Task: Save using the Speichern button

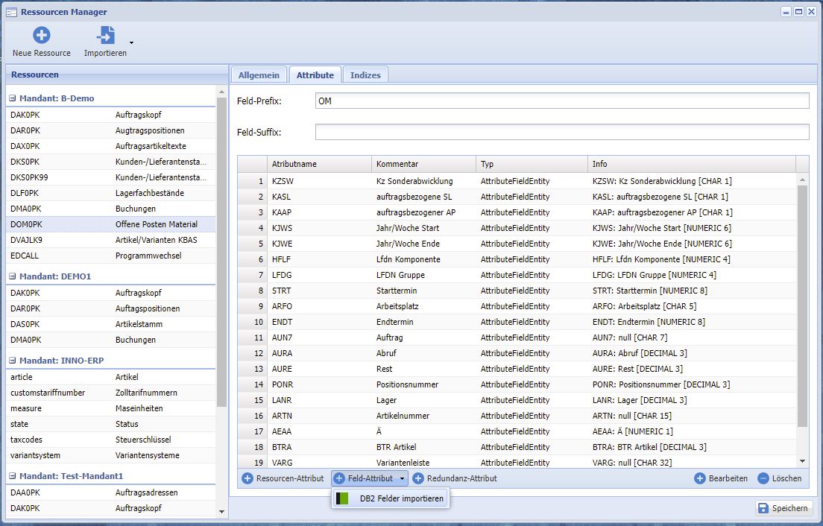Action: pos(783,508)
